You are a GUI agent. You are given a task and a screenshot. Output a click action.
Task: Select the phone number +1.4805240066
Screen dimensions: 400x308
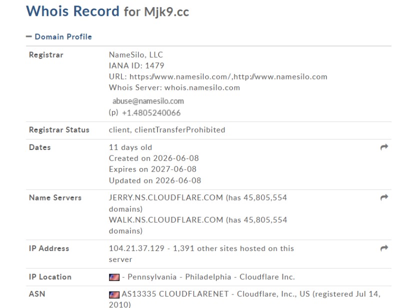[151, 113]
